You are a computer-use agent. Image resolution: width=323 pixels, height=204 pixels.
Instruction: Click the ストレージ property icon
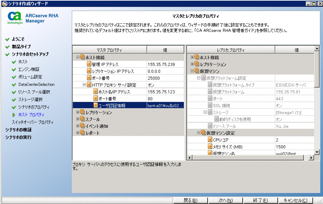pos(210,112)
